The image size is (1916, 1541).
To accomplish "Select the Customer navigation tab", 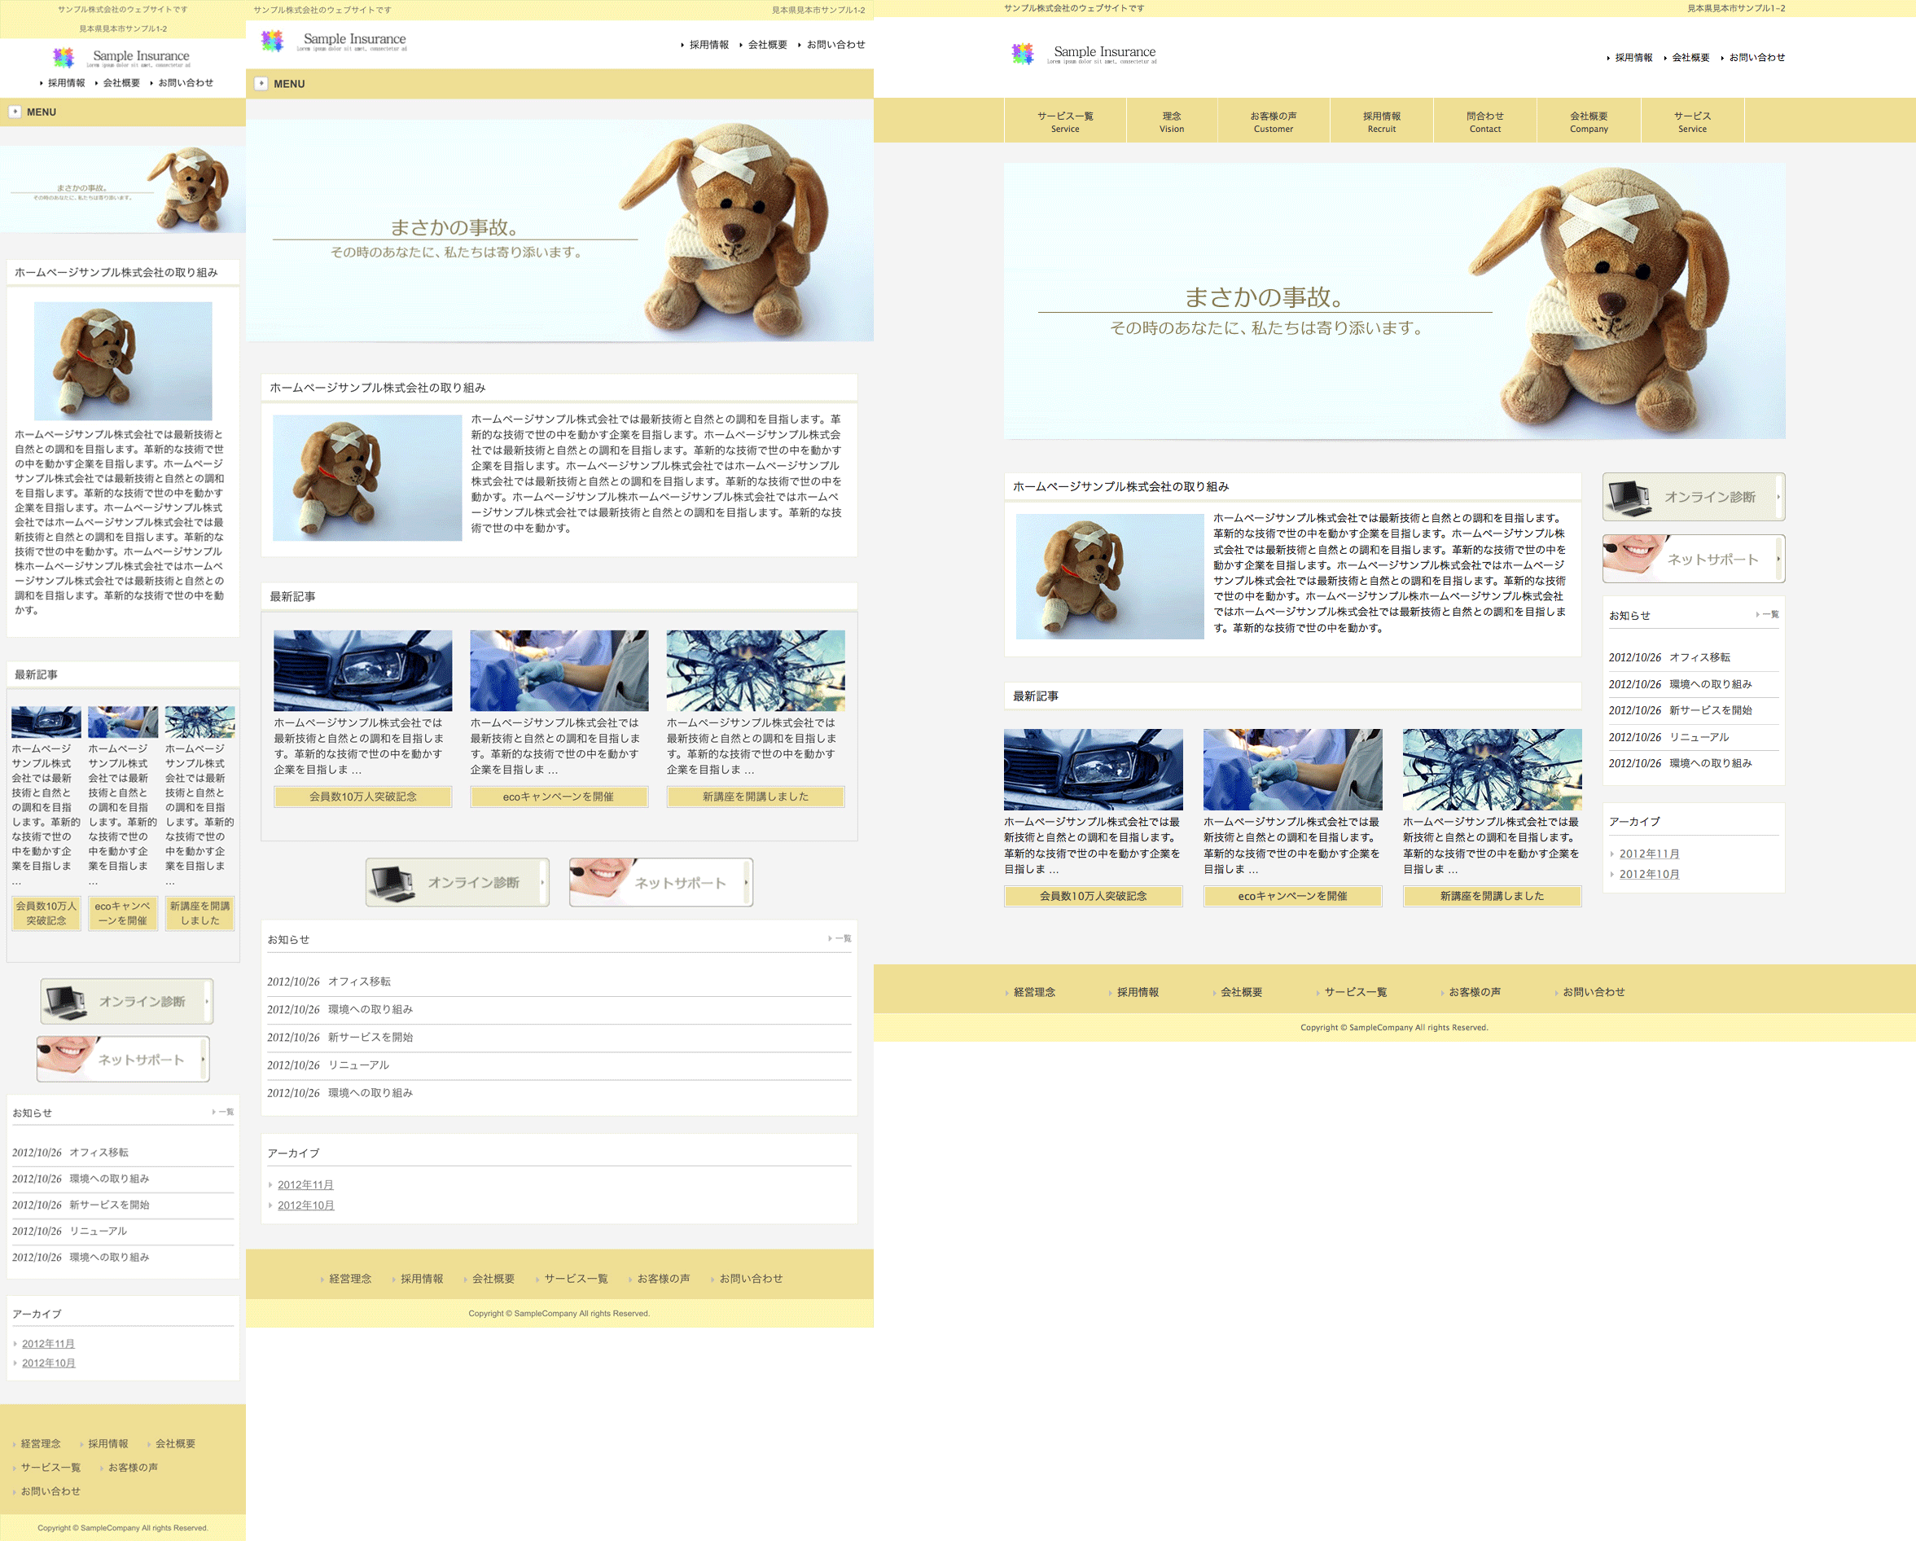I will 1273,121.
